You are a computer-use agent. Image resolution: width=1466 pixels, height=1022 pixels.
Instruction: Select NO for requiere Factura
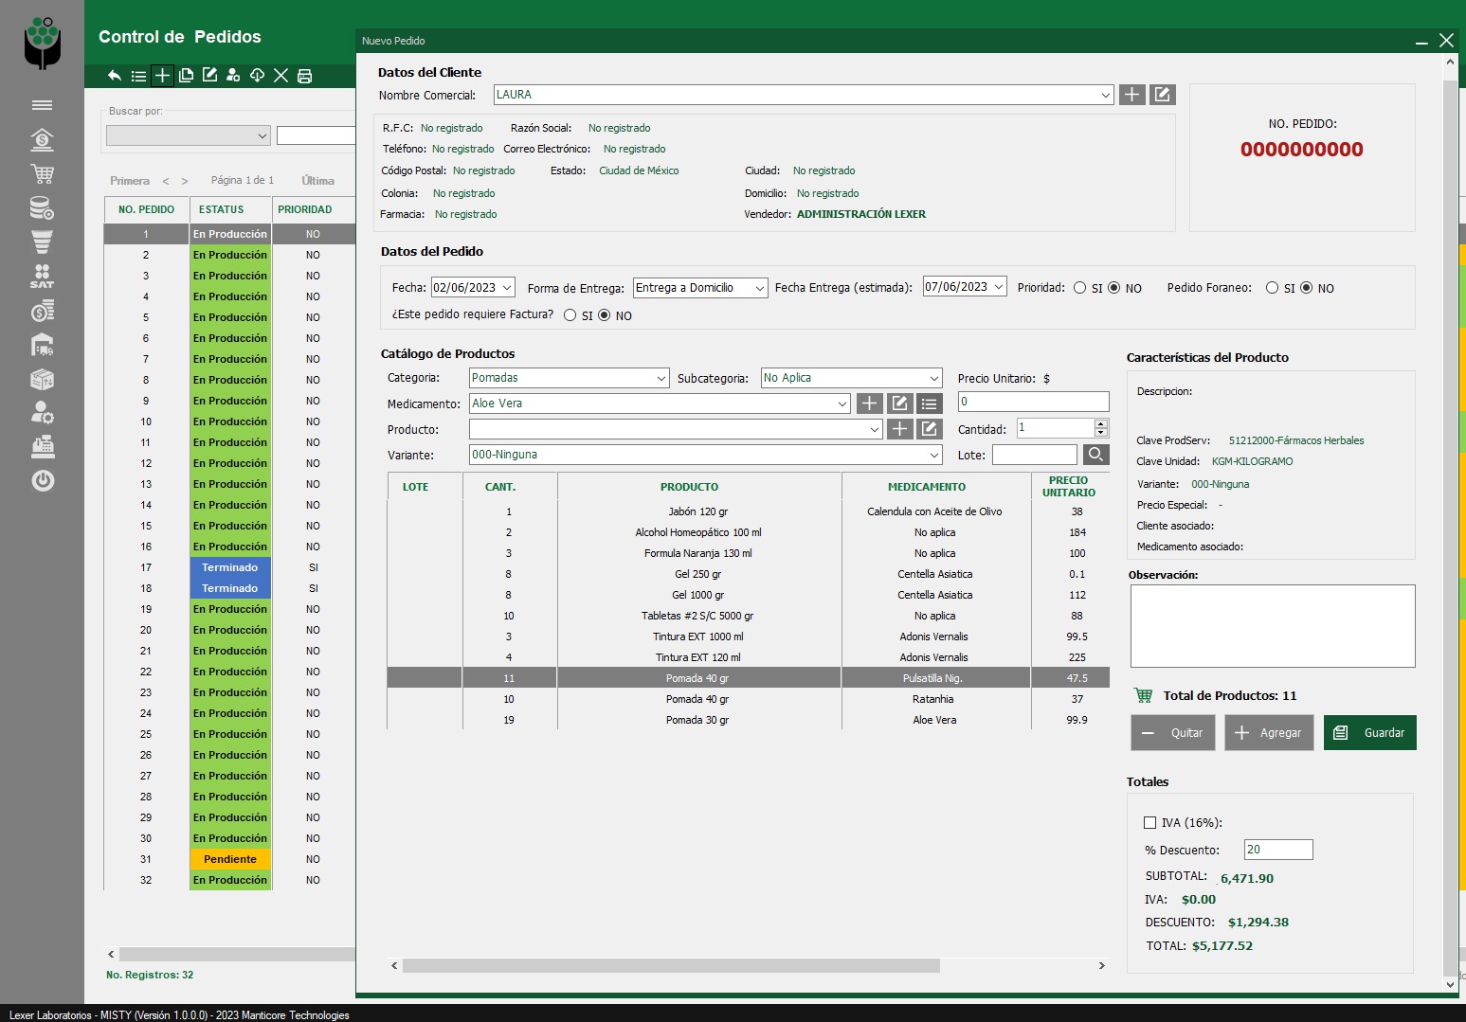coord(604,315)
